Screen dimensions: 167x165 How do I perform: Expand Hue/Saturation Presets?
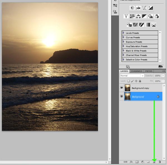[x=124, y=46]
